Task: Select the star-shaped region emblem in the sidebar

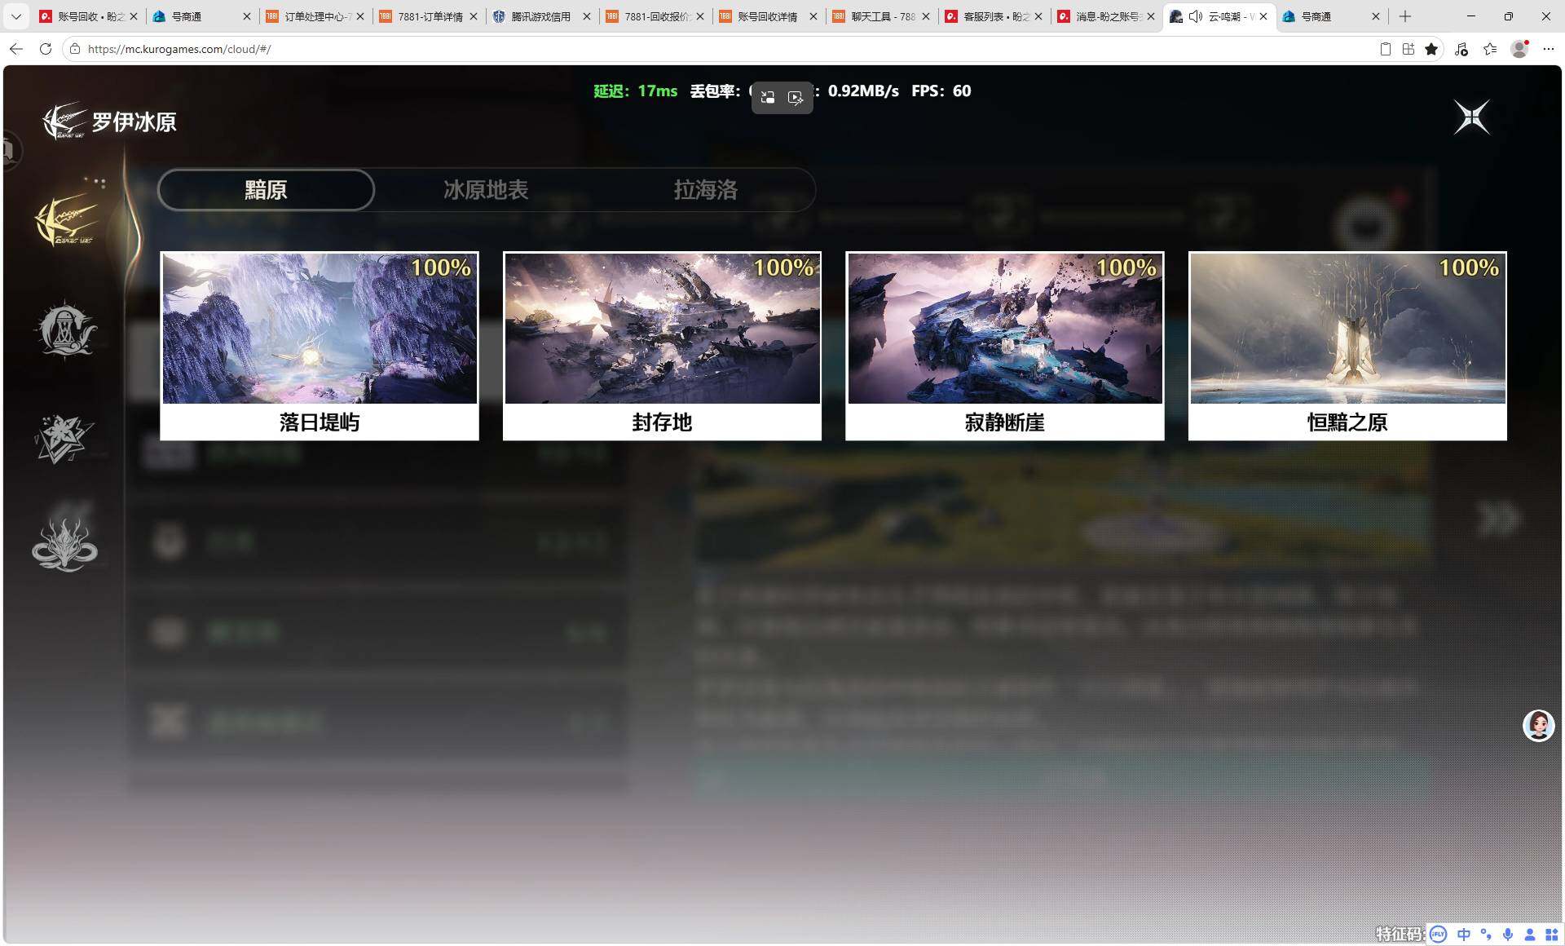Action: point(64,438)
